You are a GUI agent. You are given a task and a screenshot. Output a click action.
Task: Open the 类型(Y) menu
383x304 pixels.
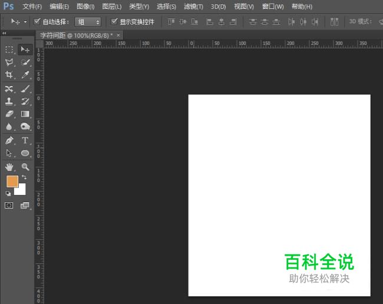(139, 6)
